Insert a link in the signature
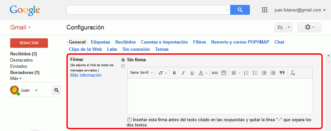 tap(215, 73)
